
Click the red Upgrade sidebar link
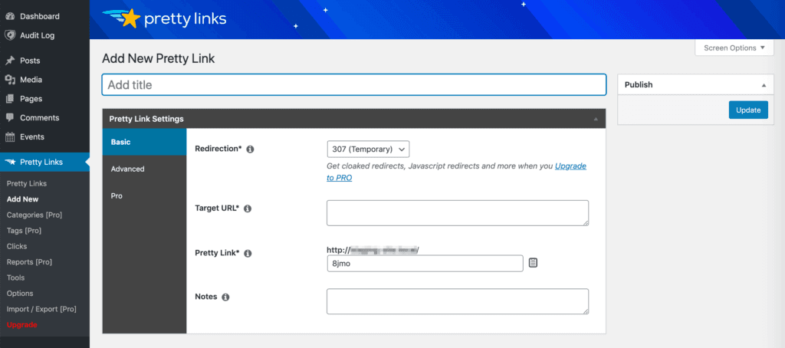pos(21,325)
